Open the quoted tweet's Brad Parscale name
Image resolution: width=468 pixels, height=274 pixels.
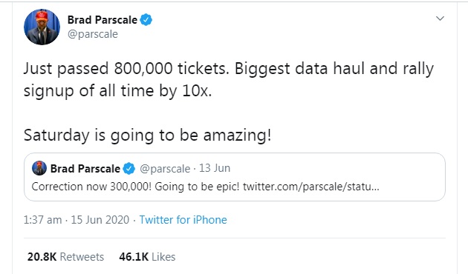[85, 169]
